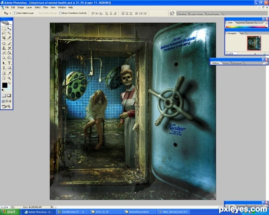
Task: Select the Sponge tool
Action: (9, 58)
